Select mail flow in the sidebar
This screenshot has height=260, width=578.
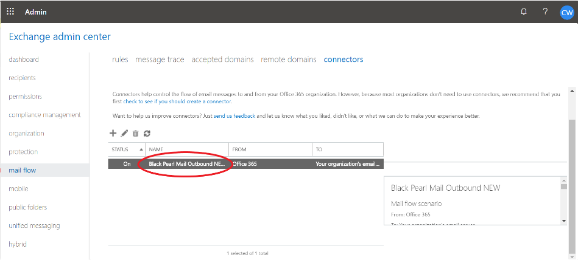(x=23, y=170)
